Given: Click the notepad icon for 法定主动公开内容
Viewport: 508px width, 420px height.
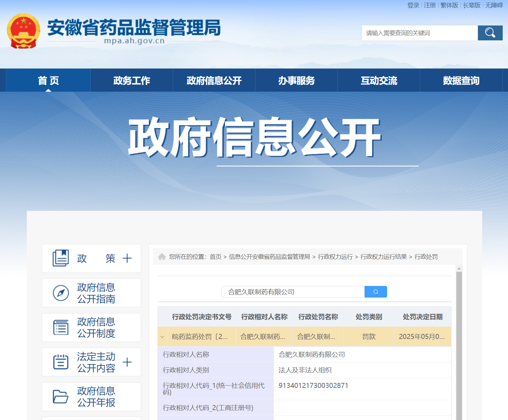Looking at the screenshot, I should pos(61,362).
